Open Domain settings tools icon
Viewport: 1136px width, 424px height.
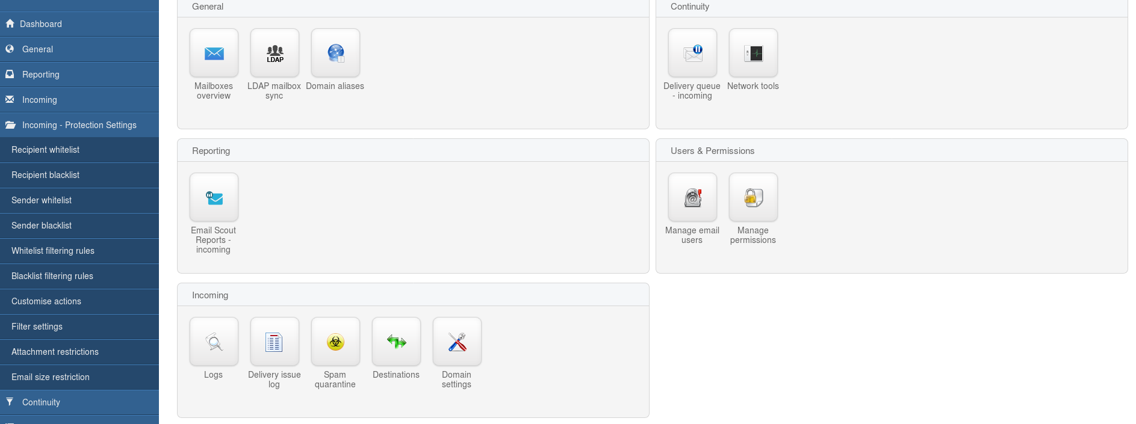point(457,342)
